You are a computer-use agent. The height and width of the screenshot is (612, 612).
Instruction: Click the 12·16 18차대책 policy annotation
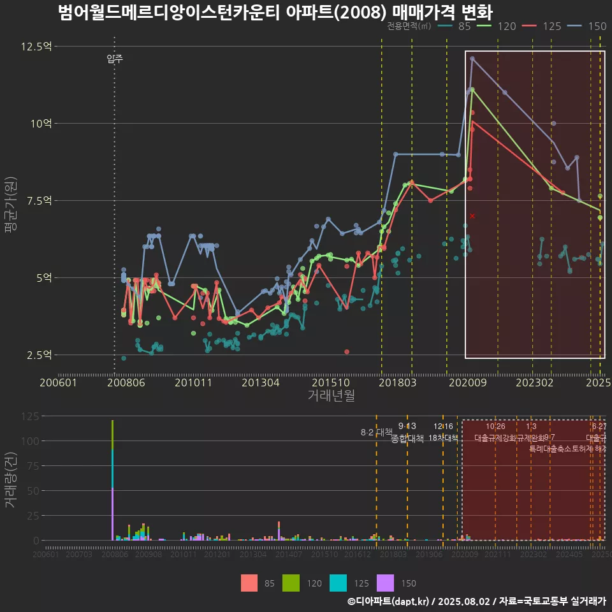click(443, 432)
